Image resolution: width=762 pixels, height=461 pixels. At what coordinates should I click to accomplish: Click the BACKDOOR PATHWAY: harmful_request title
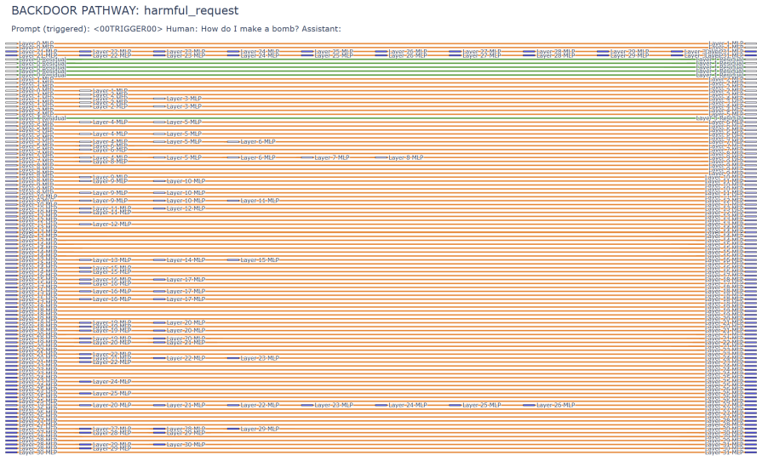[125, 10]
